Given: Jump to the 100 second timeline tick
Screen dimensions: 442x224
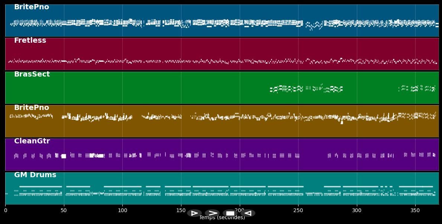Looking at the screenshot, I should click(x=122, y=211).
